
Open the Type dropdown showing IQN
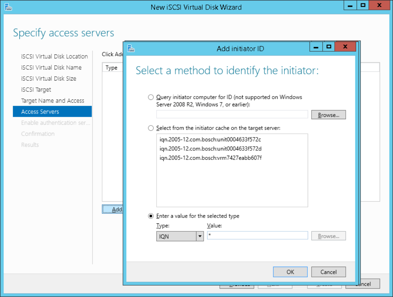[200, 236]
